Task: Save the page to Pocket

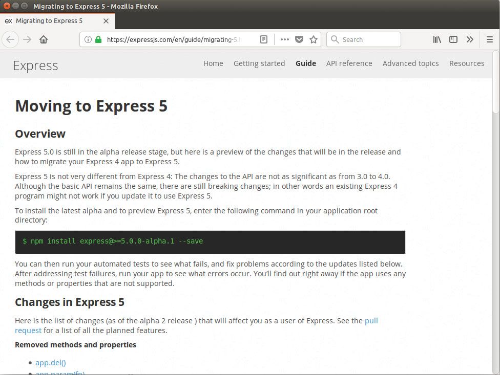Action: click(299, 39)
